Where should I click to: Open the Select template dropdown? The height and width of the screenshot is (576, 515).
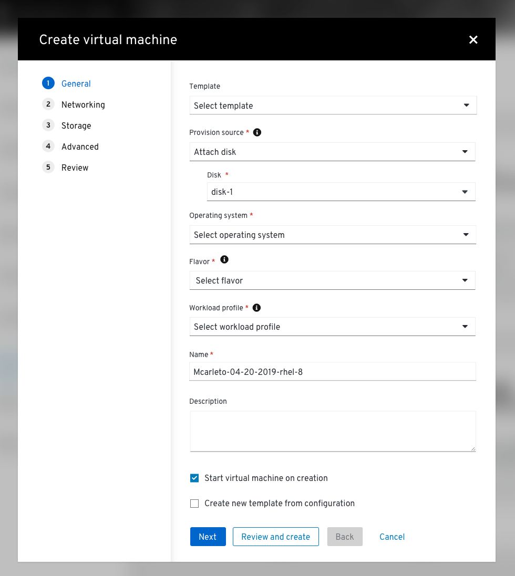pos(333,106)
